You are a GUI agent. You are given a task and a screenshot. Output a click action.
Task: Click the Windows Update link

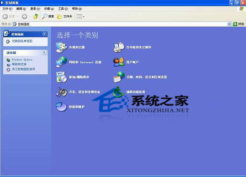22,59
